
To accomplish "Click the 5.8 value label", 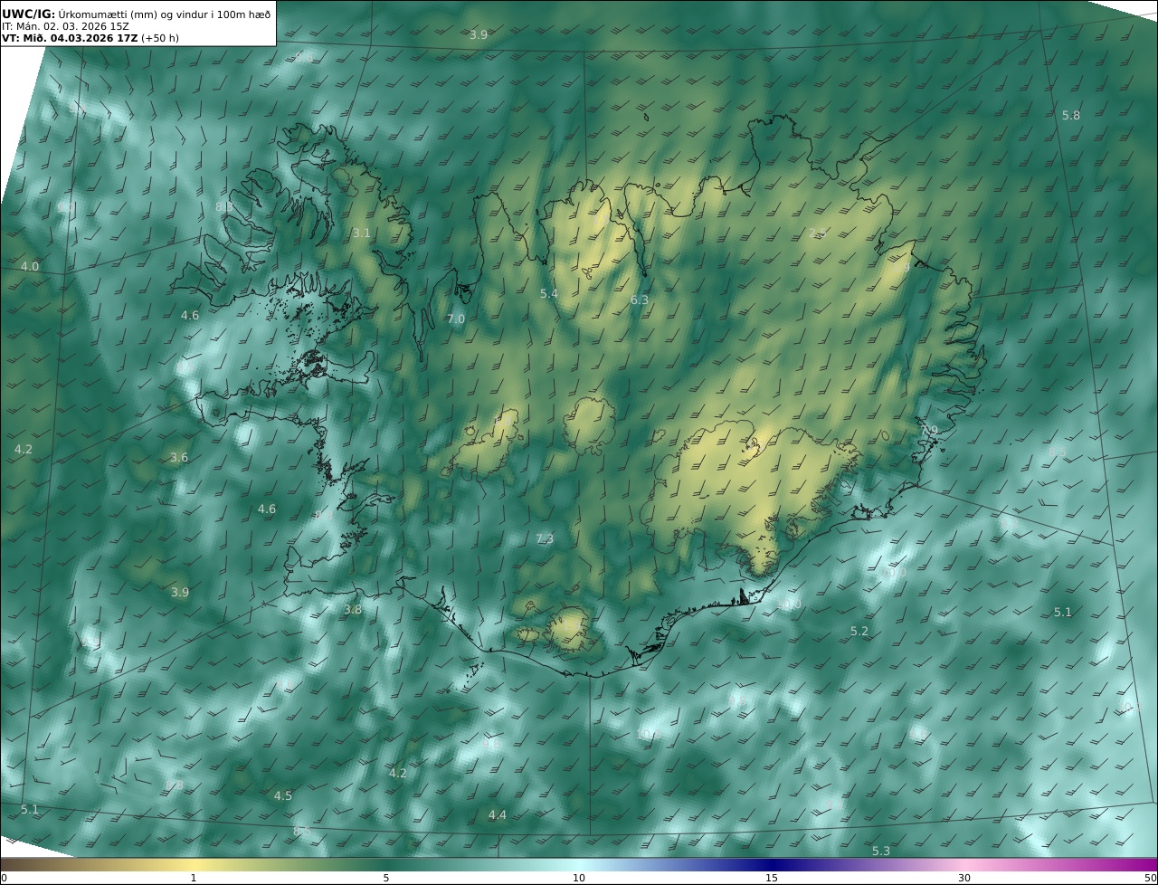I will click(1070, 116).
